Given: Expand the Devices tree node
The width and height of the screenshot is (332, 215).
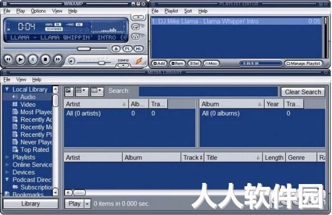Looking at the screenshot, I should click(x=7, y=172).
